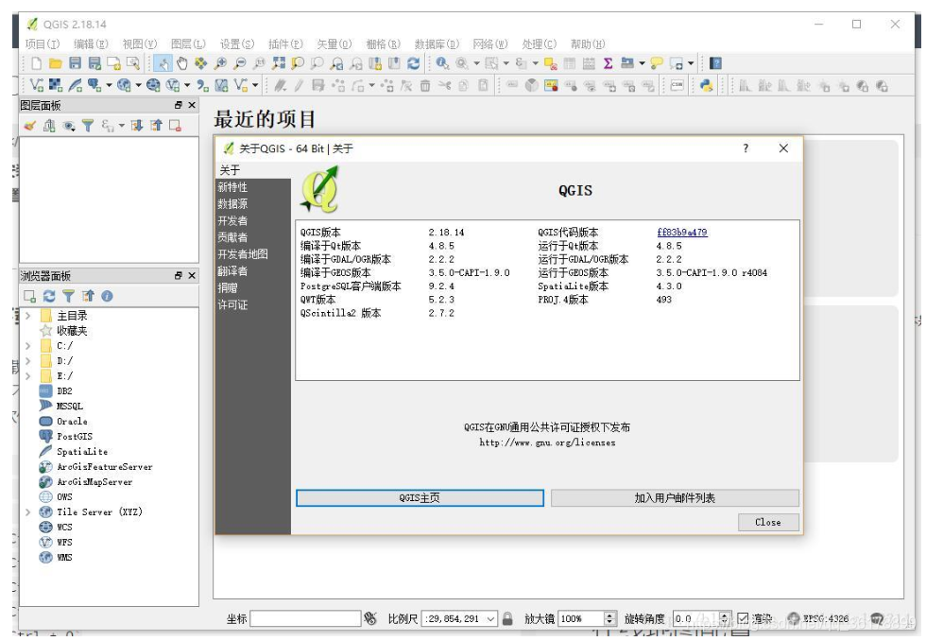The height and width of the screenshot is (641, 926).
Task: Select the Zoom Out magnifier tool
Action: point(239,63)
